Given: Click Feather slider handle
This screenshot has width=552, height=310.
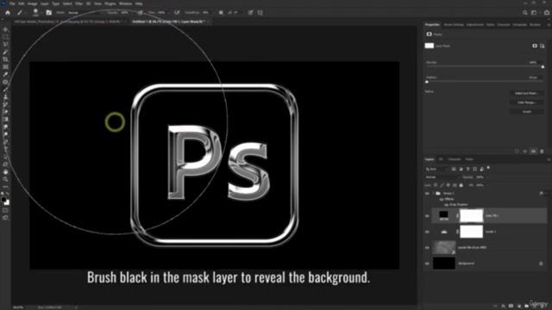Looking at the screenshot, I should tap(427, 82).
